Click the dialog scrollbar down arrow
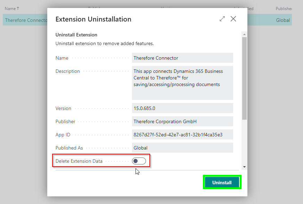Image resolution: width=303 pixels, height=204 pixels. coord(244,167)
